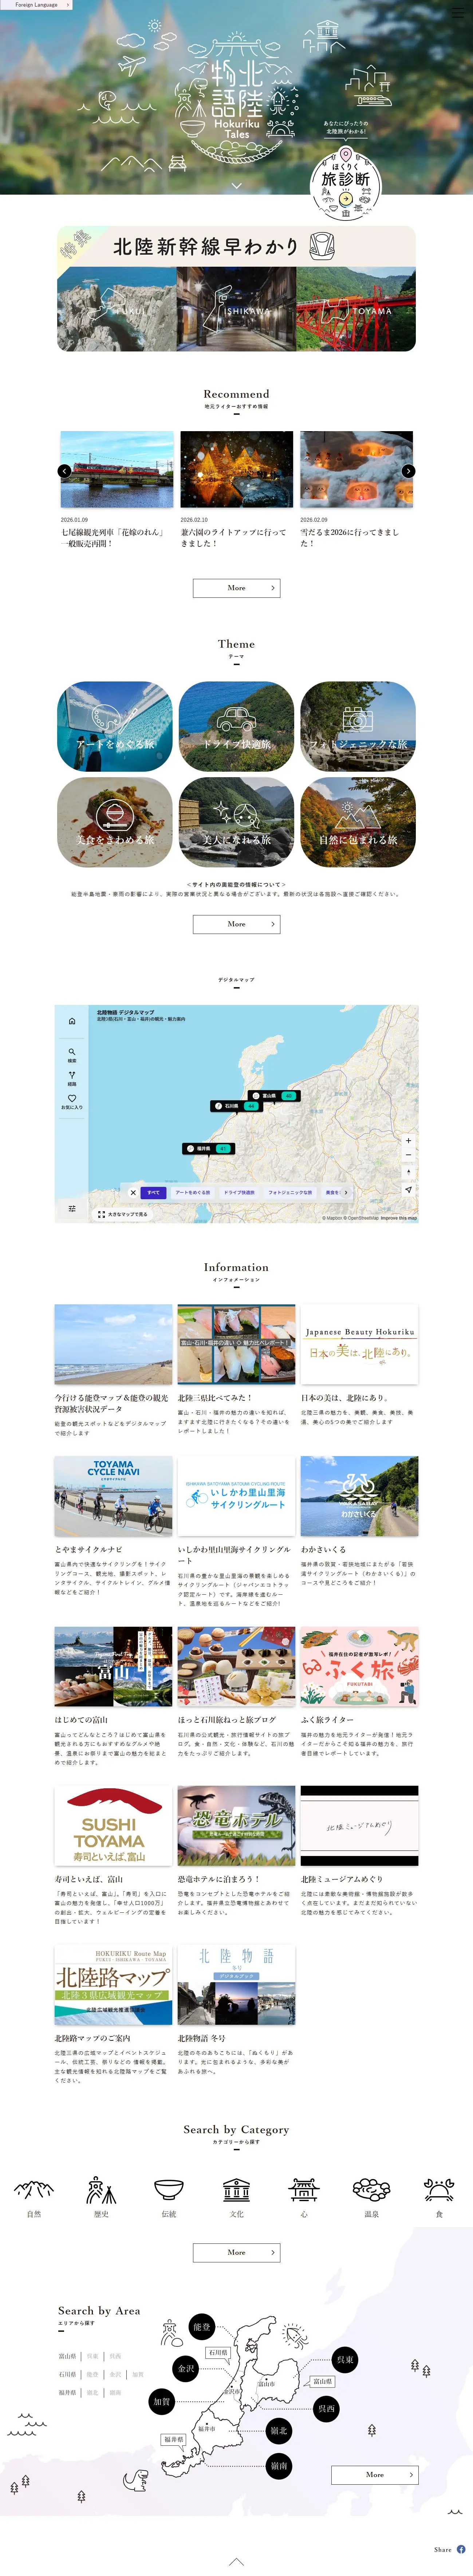Click the home icon in the digital map sidebar
This screenshot has height=2576, width=473.
(72, 1021)
